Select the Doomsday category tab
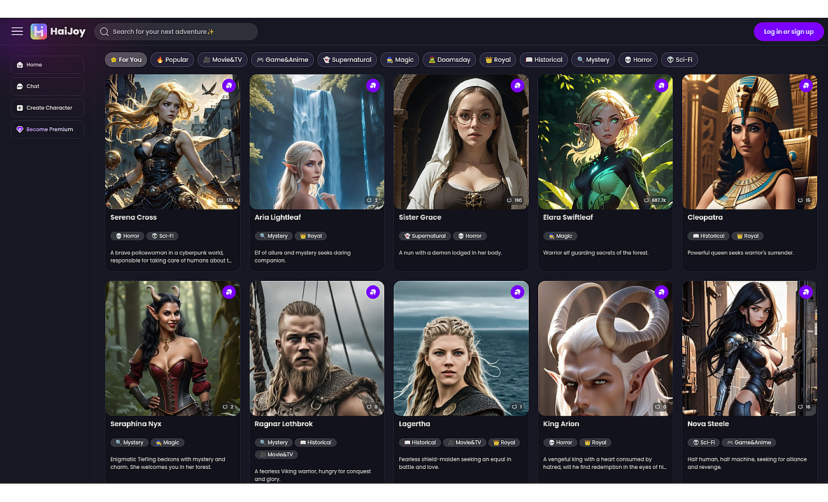Viewport: 828px width, 502px height. tap(449, 59)
